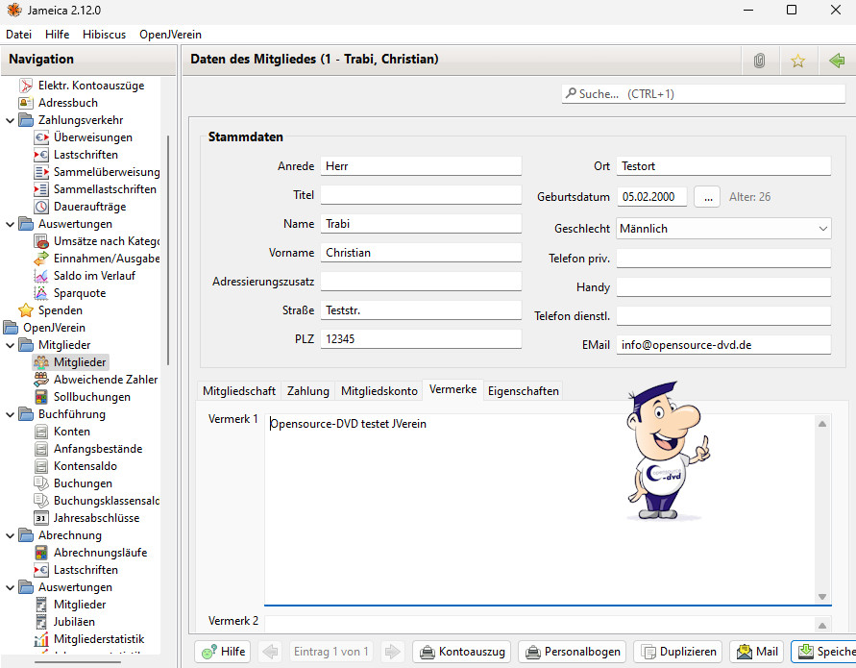Image resolution: width=856 pixels, height=668 pixels.
Task: Click the star bookmark icon in header
Action: click(797, 61)
